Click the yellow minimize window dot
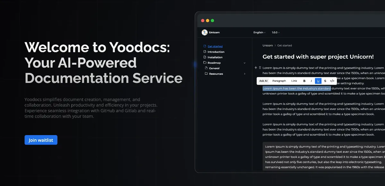The width and height of the screenshot is (385, 186). click(208, 20)
